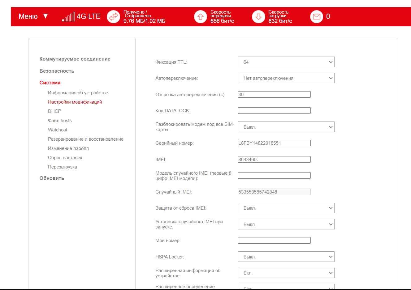
Task: Open Резервирование и восстановление page
Action: 86,139
